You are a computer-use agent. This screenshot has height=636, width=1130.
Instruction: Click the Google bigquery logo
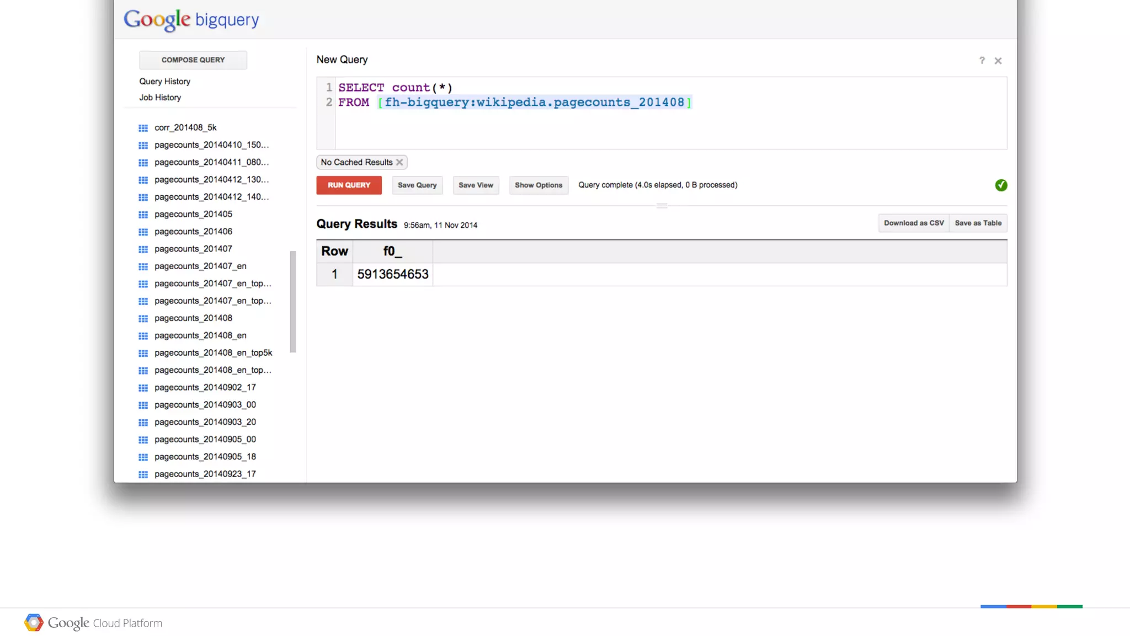pos(191,20)
